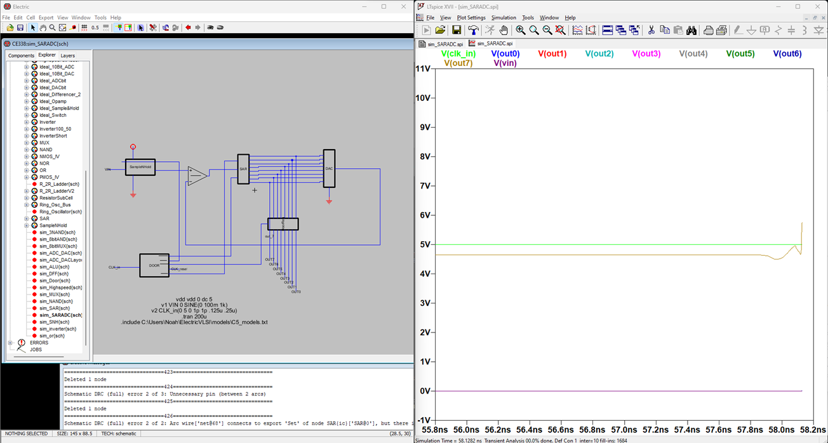Image resolution: width=828 pixels, height=443 pixels.
Task: Select sim_SNH{sch} in Explorer tree
Action: (54, 322)
